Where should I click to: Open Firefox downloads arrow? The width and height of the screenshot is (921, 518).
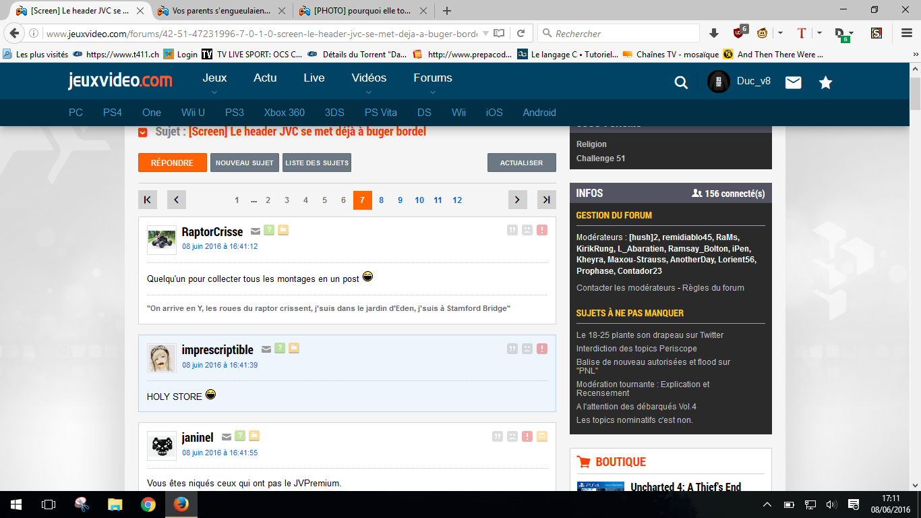(x=714, y=33)
